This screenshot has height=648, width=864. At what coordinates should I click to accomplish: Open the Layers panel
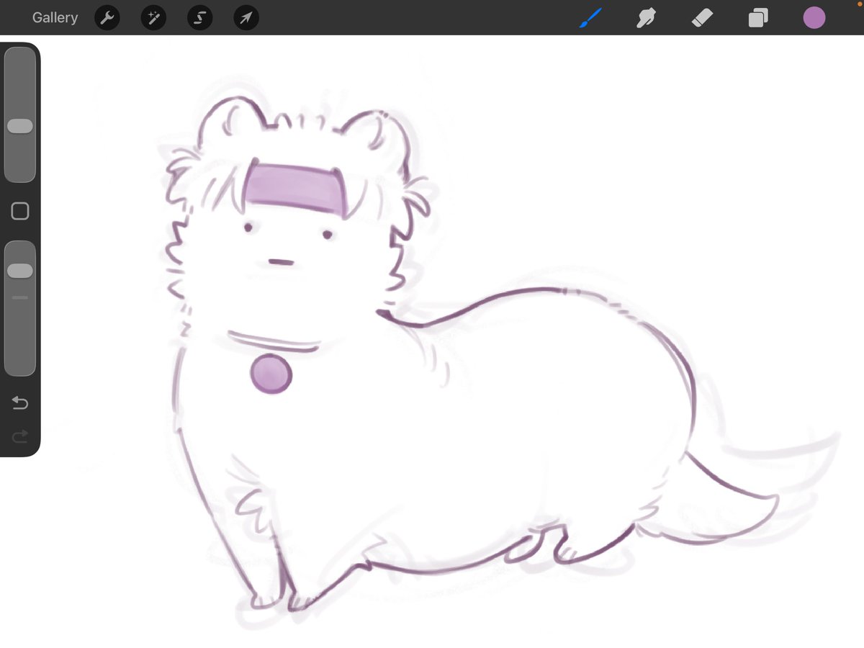point(757,18)
